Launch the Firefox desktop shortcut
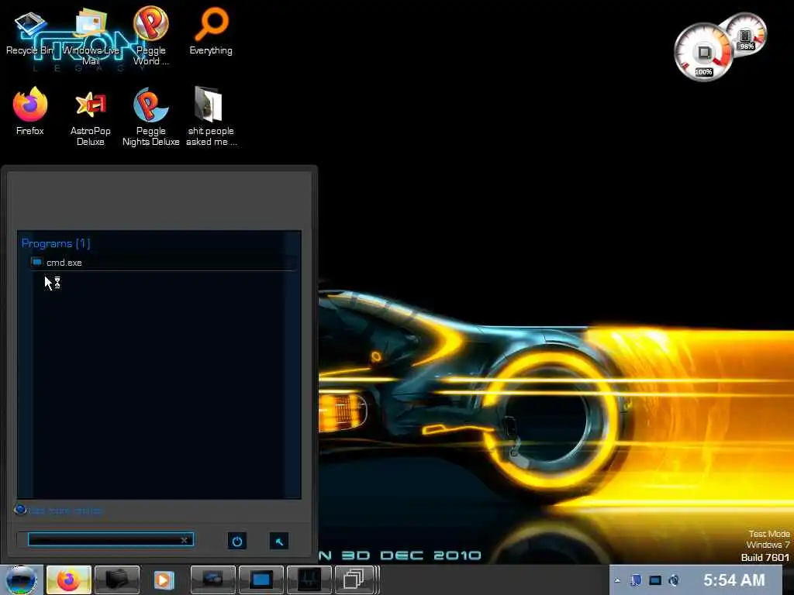 (30, 112)
